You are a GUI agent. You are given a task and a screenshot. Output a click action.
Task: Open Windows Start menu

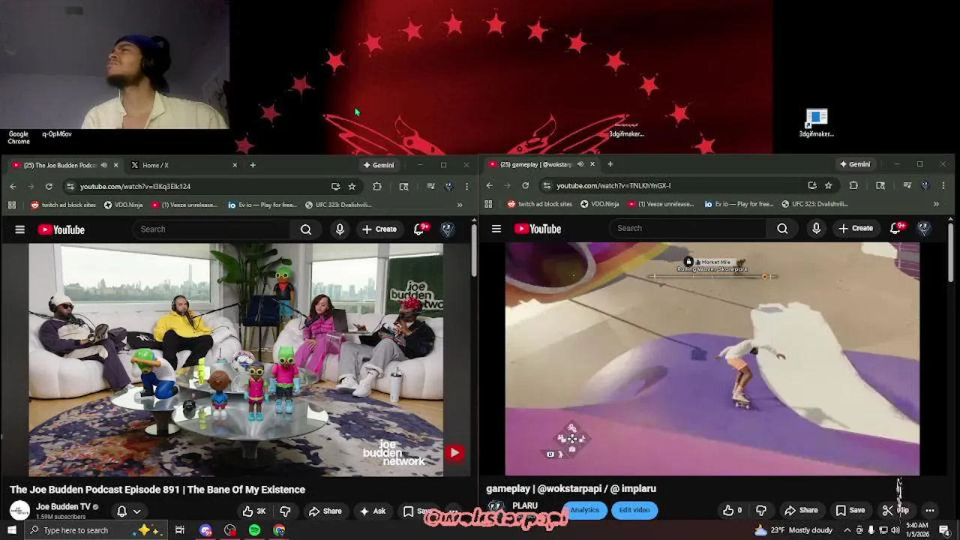click(12, 530)
